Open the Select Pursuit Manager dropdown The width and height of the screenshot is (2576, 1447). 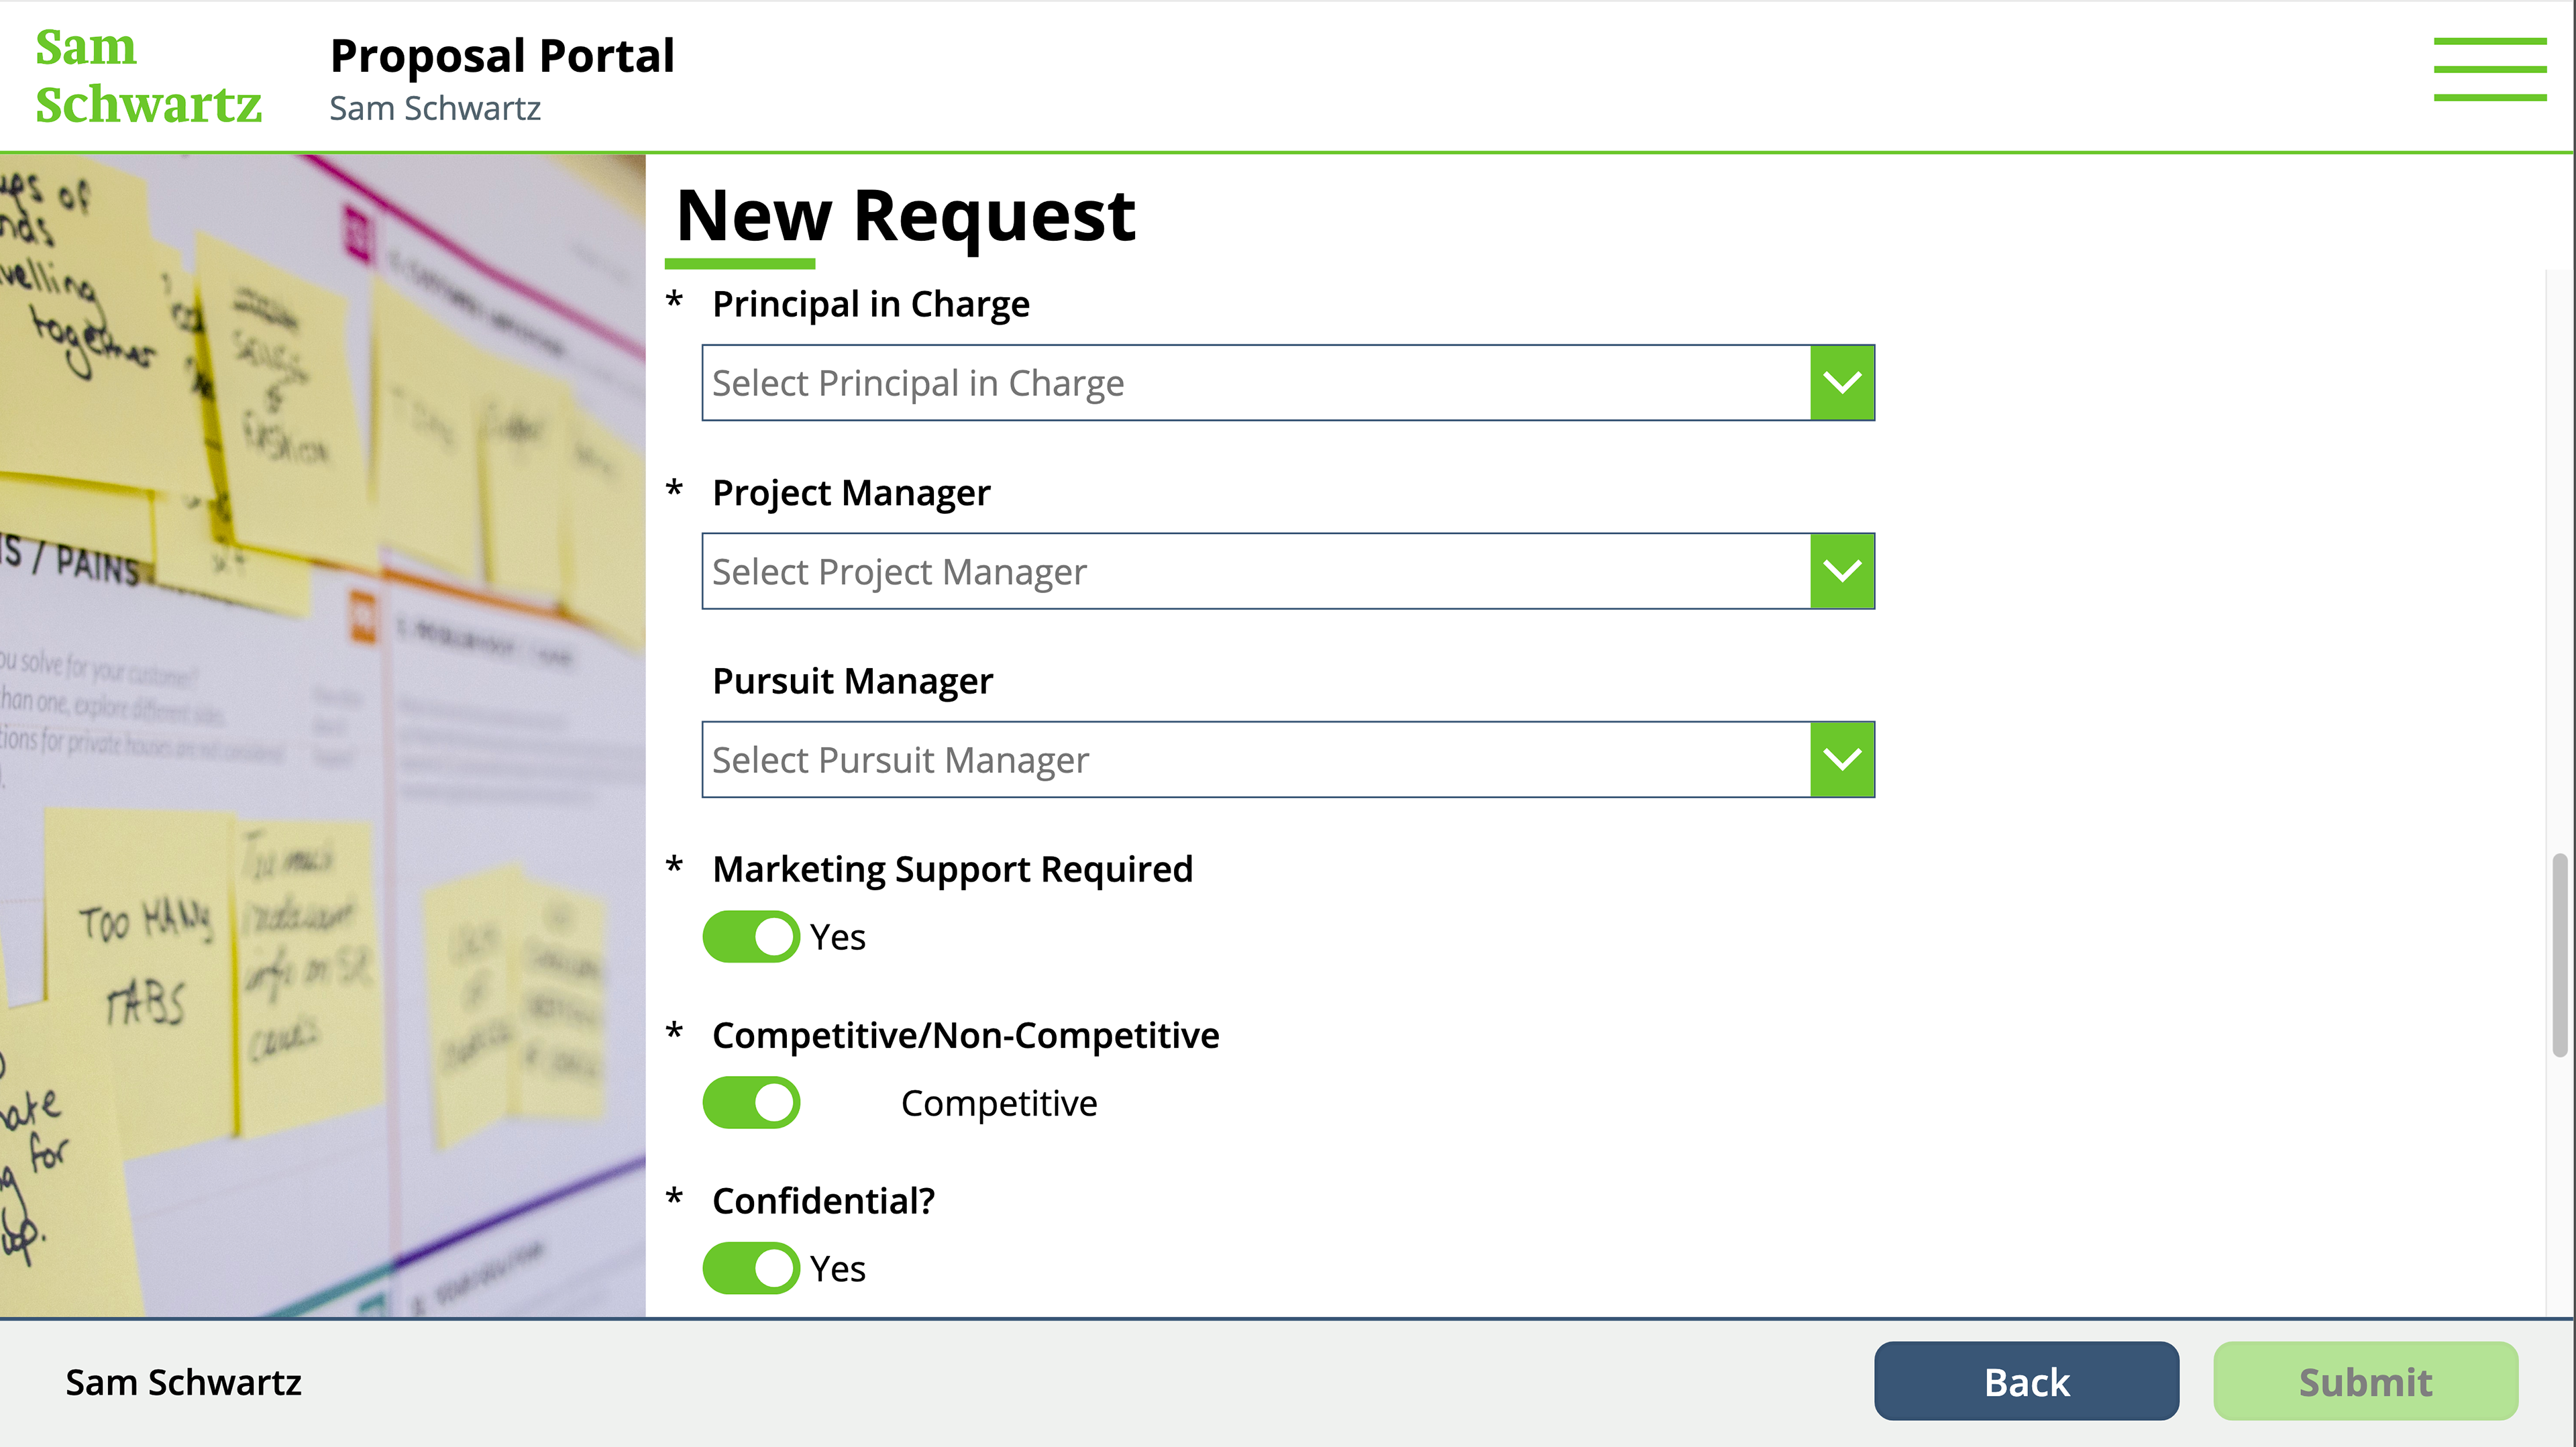pyautogui.click(x=1288, y=759)
